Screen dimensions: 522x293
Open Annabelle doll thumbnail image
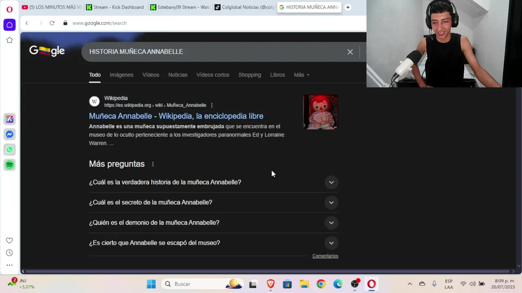(x=321, y=112)
